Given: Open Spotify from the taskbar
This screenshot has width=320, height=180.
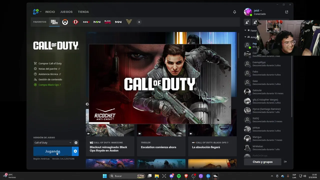Looking at the screenshot, I should 179,176.
